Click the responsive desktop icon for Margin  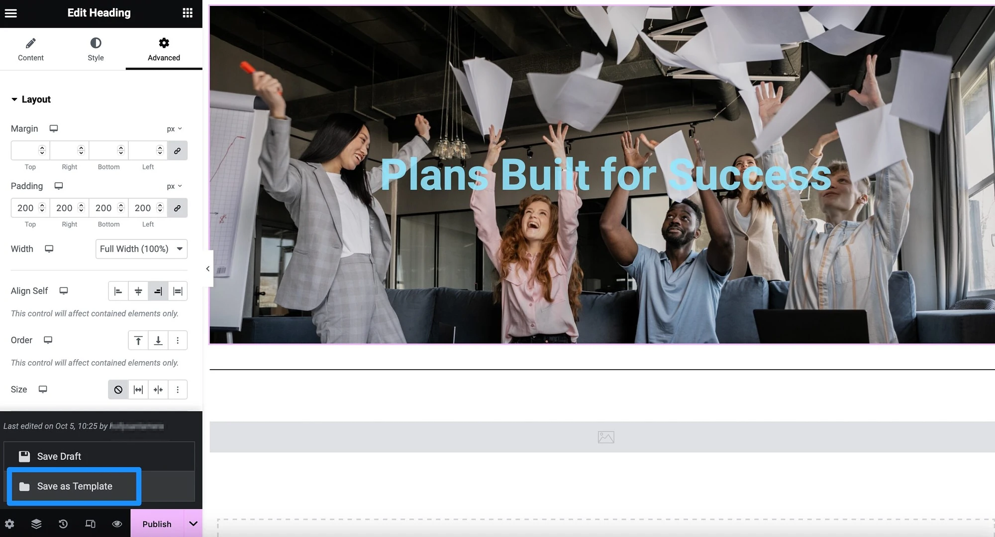click(x=53, y=128)
